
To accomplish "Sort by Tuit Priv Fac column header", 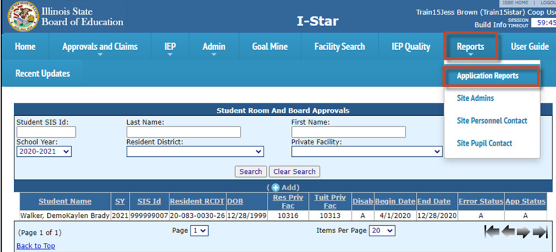I will pyautogui.click(x=330, y=202).
